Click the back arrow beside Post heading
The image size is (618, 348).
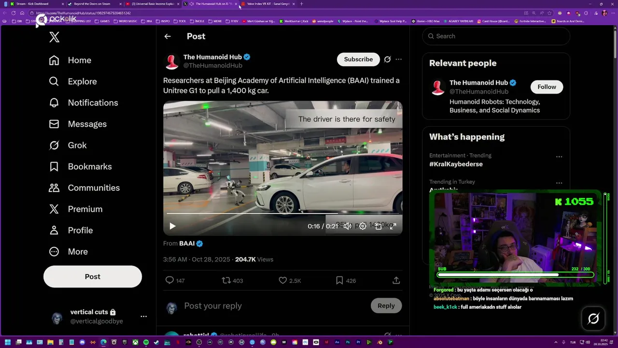168,36
